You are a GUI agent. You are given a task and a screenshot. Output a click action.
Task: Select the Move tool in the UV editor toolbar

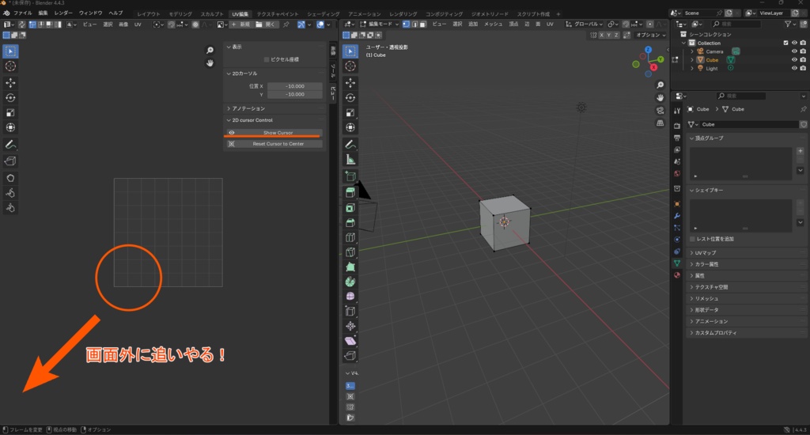(x=10, y=83)
